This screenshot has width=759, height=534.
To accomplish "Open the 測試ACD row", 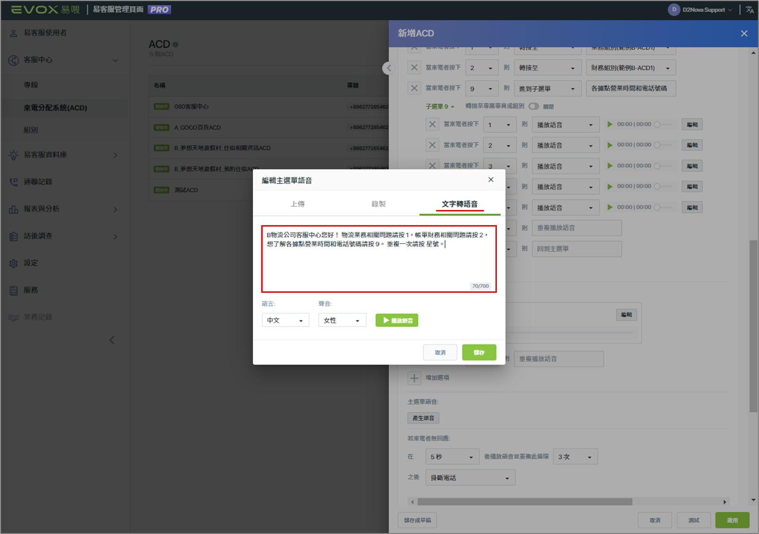I will click(268, 190).
